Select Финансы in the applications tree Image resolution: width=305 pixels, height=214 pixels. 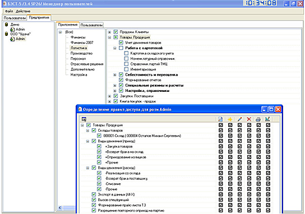point(78,37)
